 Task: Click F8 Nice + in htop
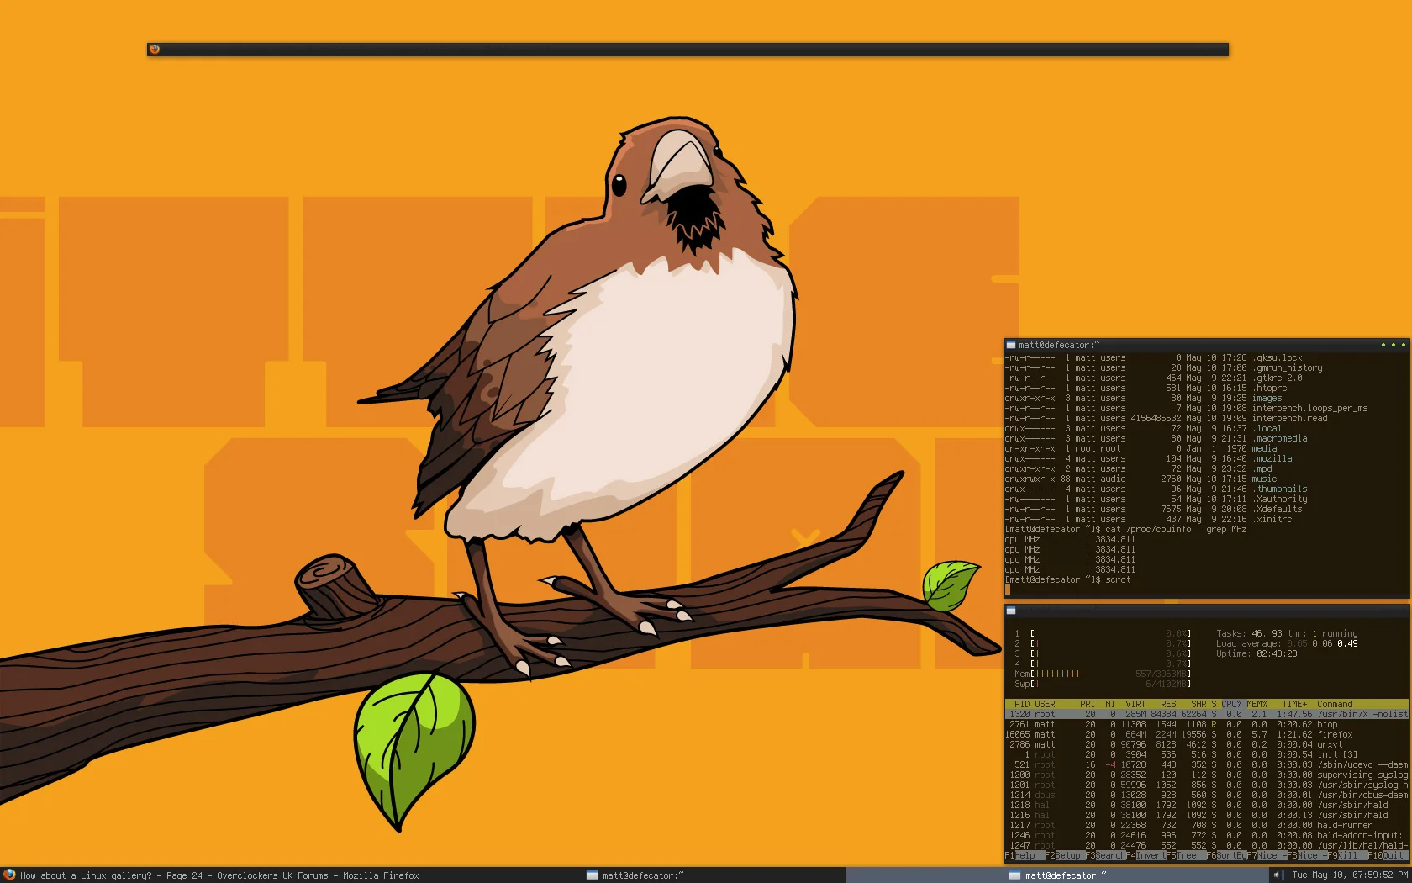[1308, 855]
